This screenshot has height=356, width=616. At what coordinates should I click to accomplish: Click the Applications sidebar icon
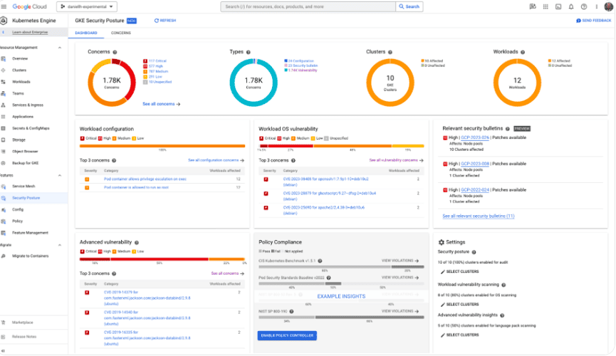[3, 117]
